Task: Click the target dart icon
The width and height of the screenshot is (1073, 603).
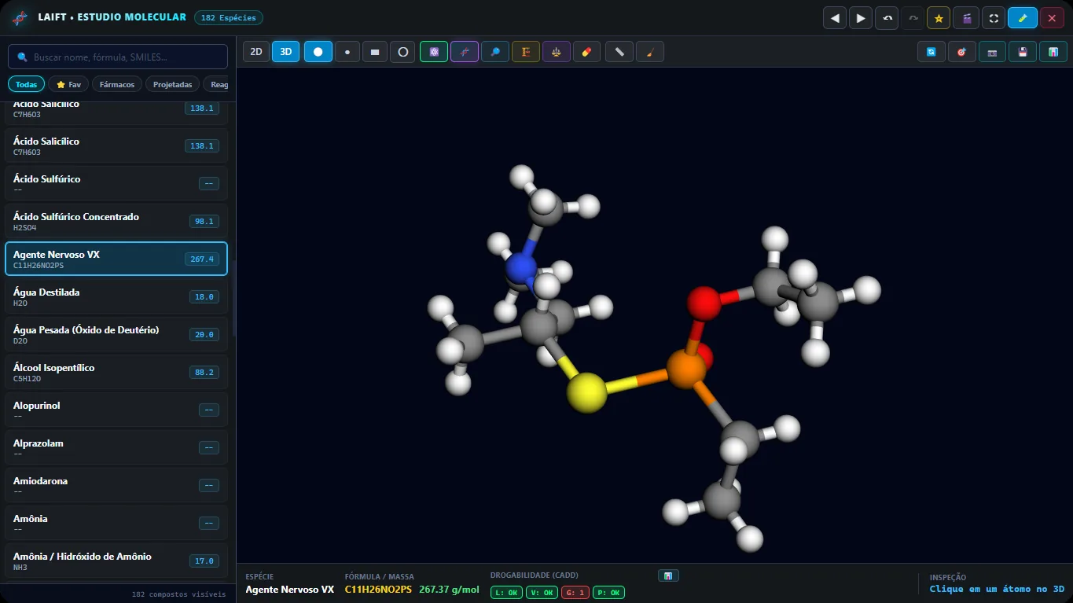Action: [961, 52]
